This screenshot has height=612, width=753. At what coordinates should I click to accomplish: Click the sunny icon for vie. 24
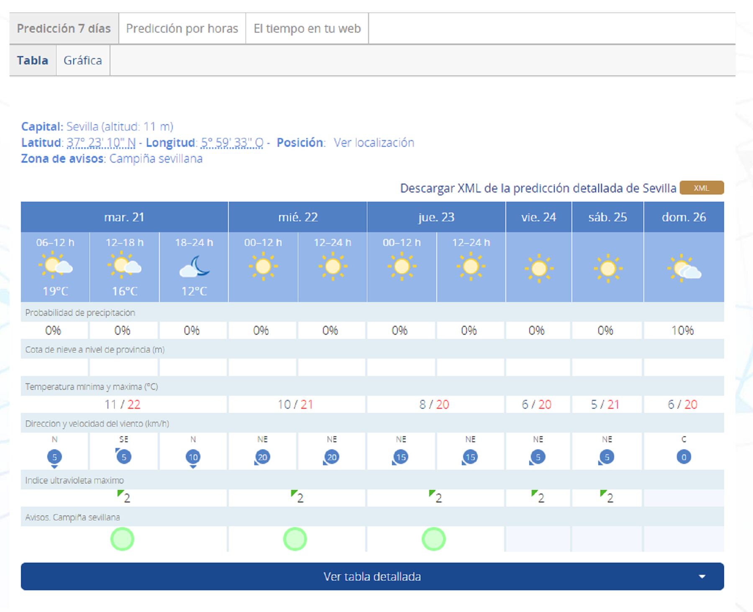[x=539, y=269]
